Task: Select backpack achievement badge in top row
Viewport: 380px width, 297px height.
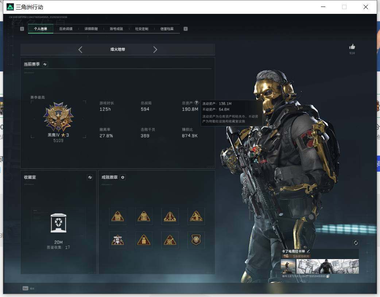Action: pyautogui.click(x=144, y=216)
